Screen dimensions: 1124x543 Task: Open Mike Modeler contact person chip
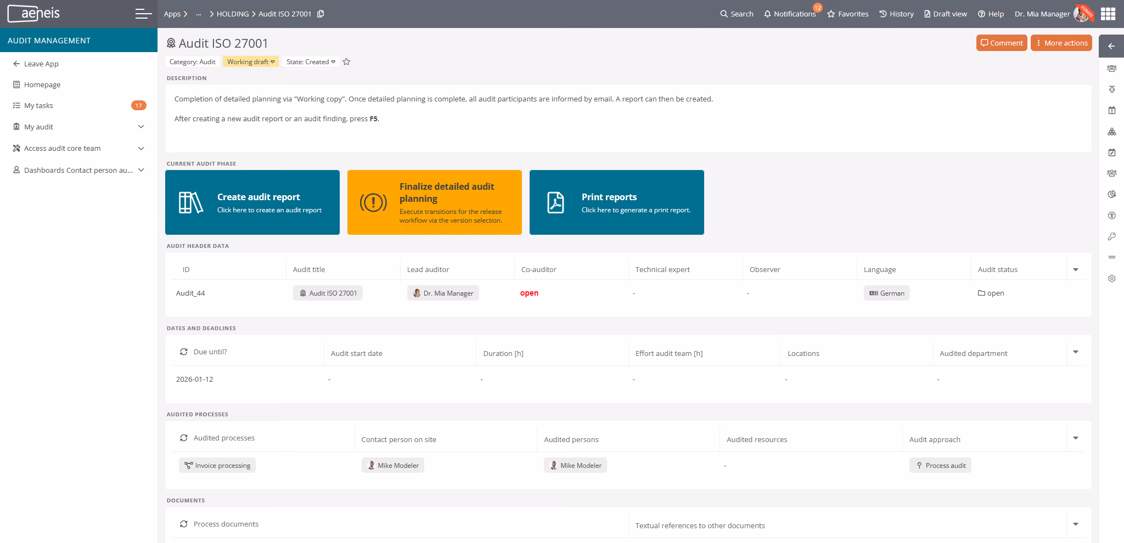(392, 465)
